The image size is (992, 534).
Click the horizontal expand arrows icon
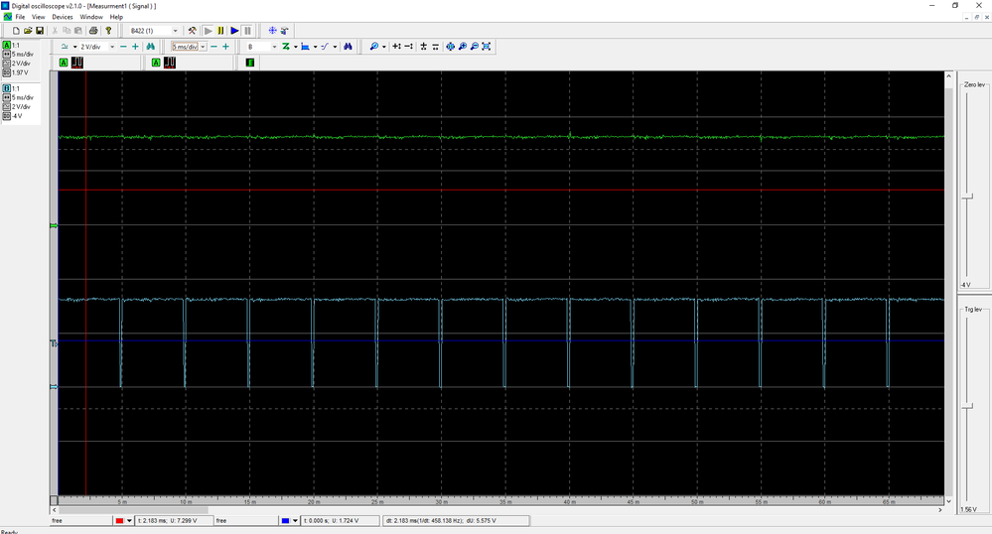coord(396,47)
